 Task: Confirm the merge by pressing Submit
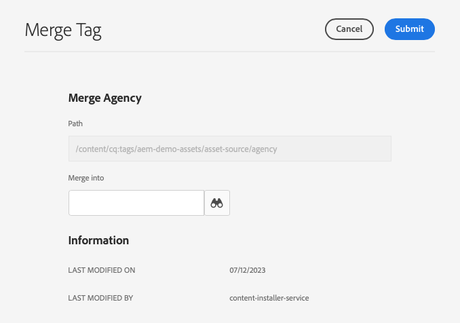coord(409,29)
